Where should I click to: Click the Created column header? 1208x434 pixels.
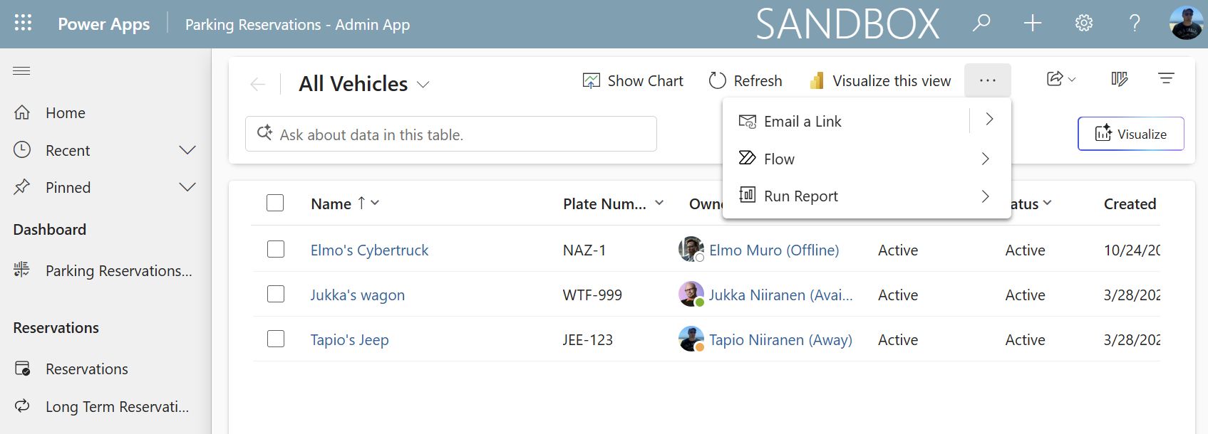point(1130,203)
